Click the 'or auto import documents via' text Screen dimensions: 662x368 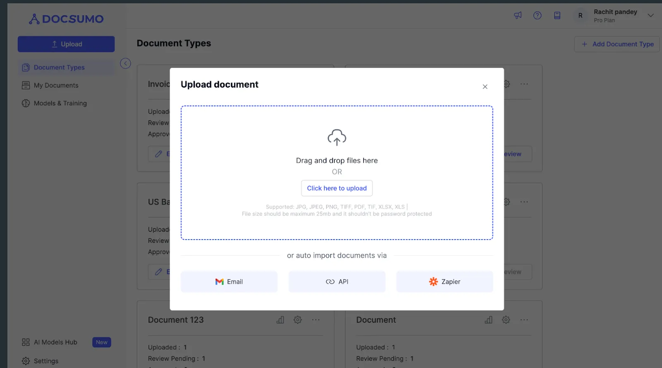(x=337, y=255)
